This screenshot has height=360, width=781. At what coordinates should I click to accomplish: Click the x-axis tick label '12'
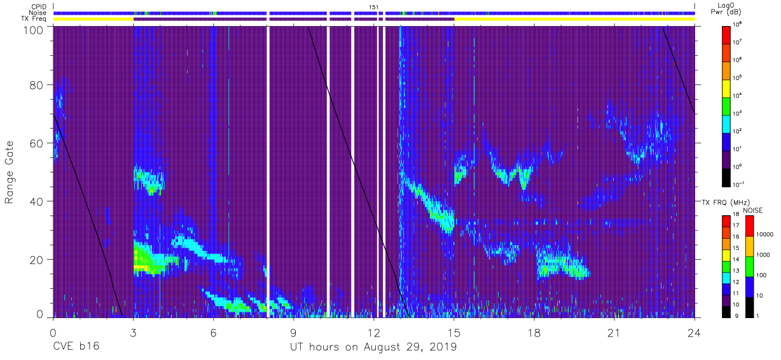[x=373, y=333]
